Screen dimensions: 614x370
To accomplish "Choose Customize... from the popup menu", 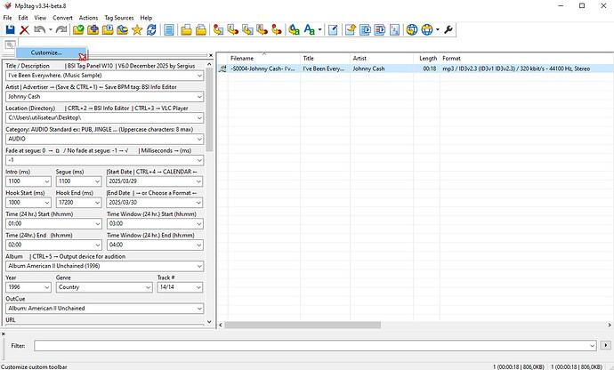I will 51,52.
